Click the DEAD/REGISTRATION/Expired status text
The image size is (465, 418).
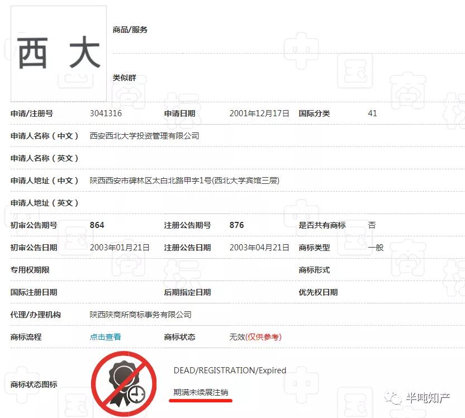click(230, 370)
